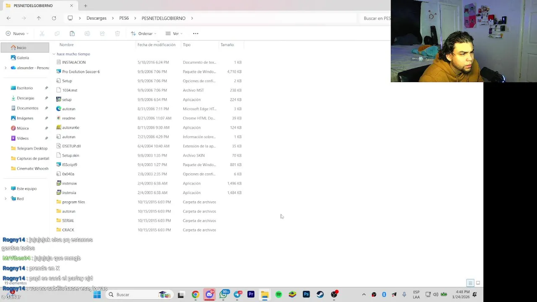
Task: Sort by the Nombre column header
Action: (66, 44)
